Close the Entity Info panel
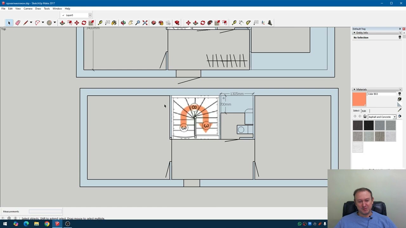 400,33
